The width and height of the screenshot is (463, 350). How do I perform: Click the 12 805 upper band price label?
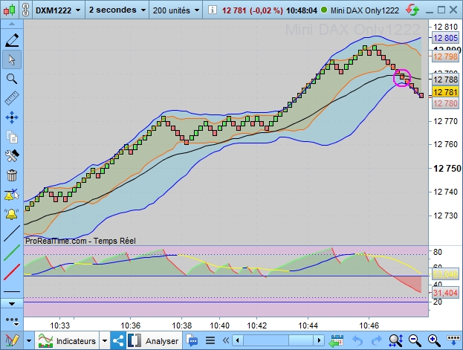(x=446, y=38)
